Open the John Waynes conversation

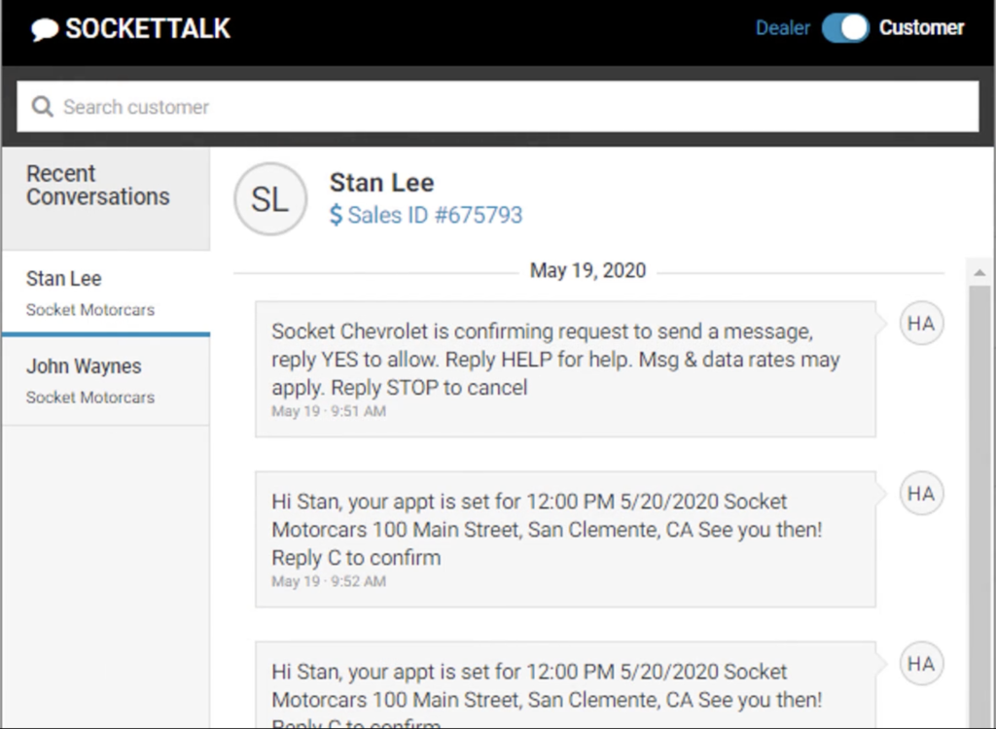pos(105,381)
